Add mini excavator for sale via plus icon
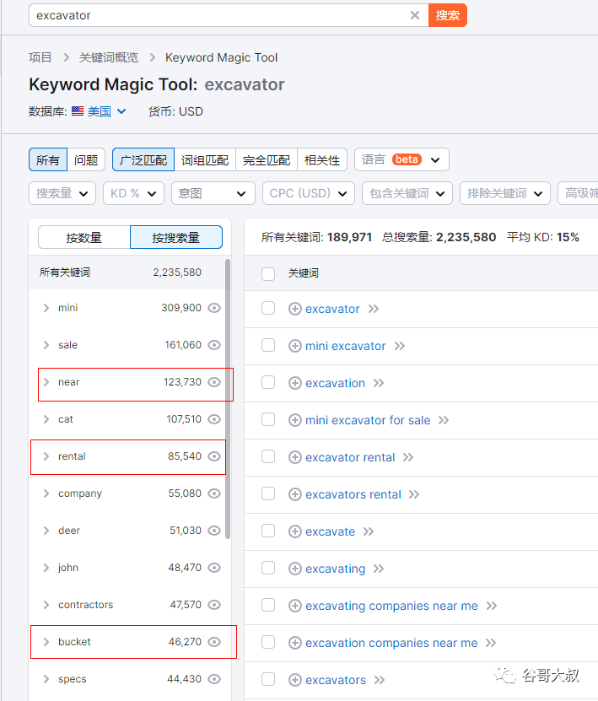This screenshot has width=598, height=701. coord(295,420)
